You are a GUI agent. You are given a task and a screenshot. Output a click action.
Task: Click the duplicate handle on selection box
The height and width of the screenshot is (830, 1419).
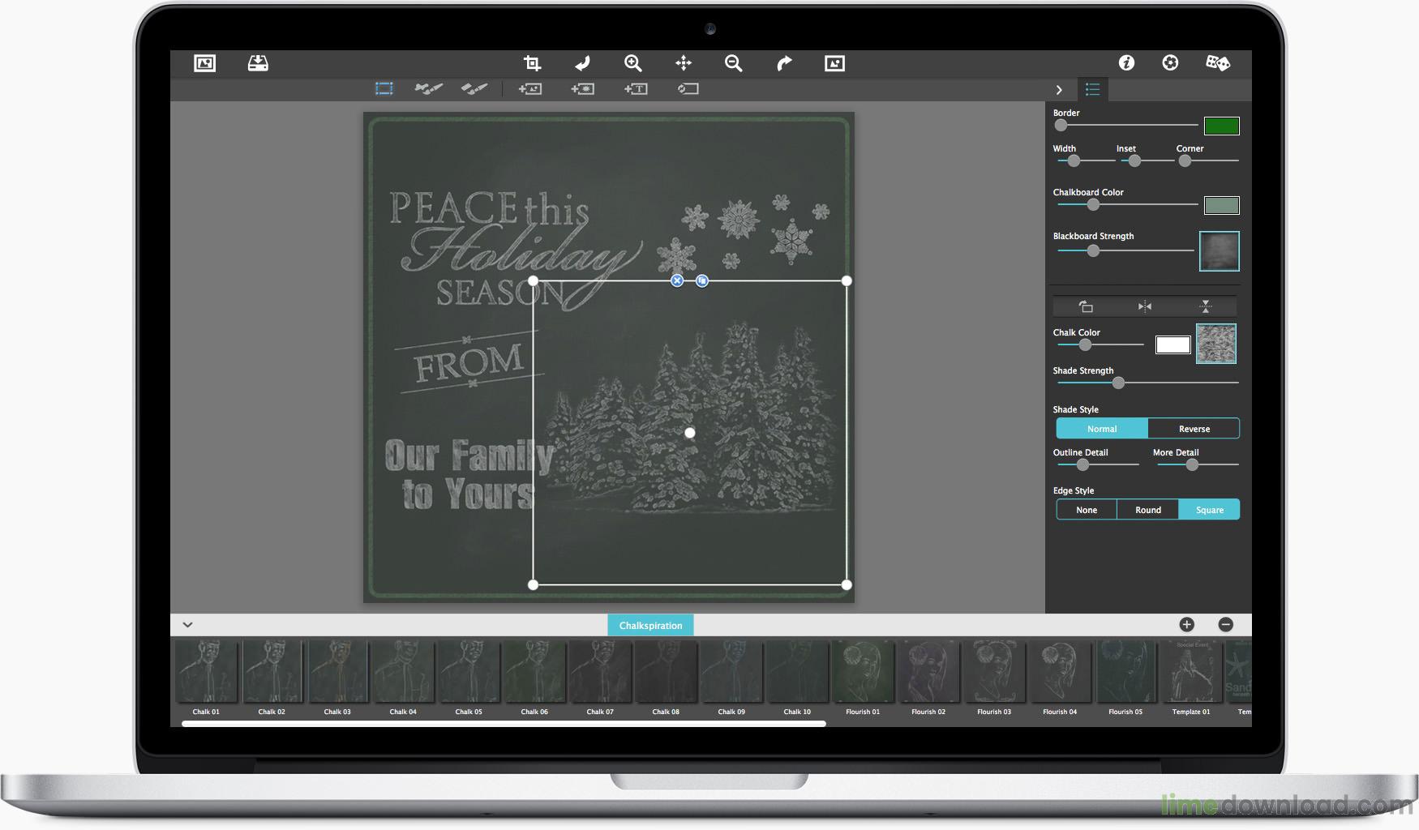click(x=702, y=280)
